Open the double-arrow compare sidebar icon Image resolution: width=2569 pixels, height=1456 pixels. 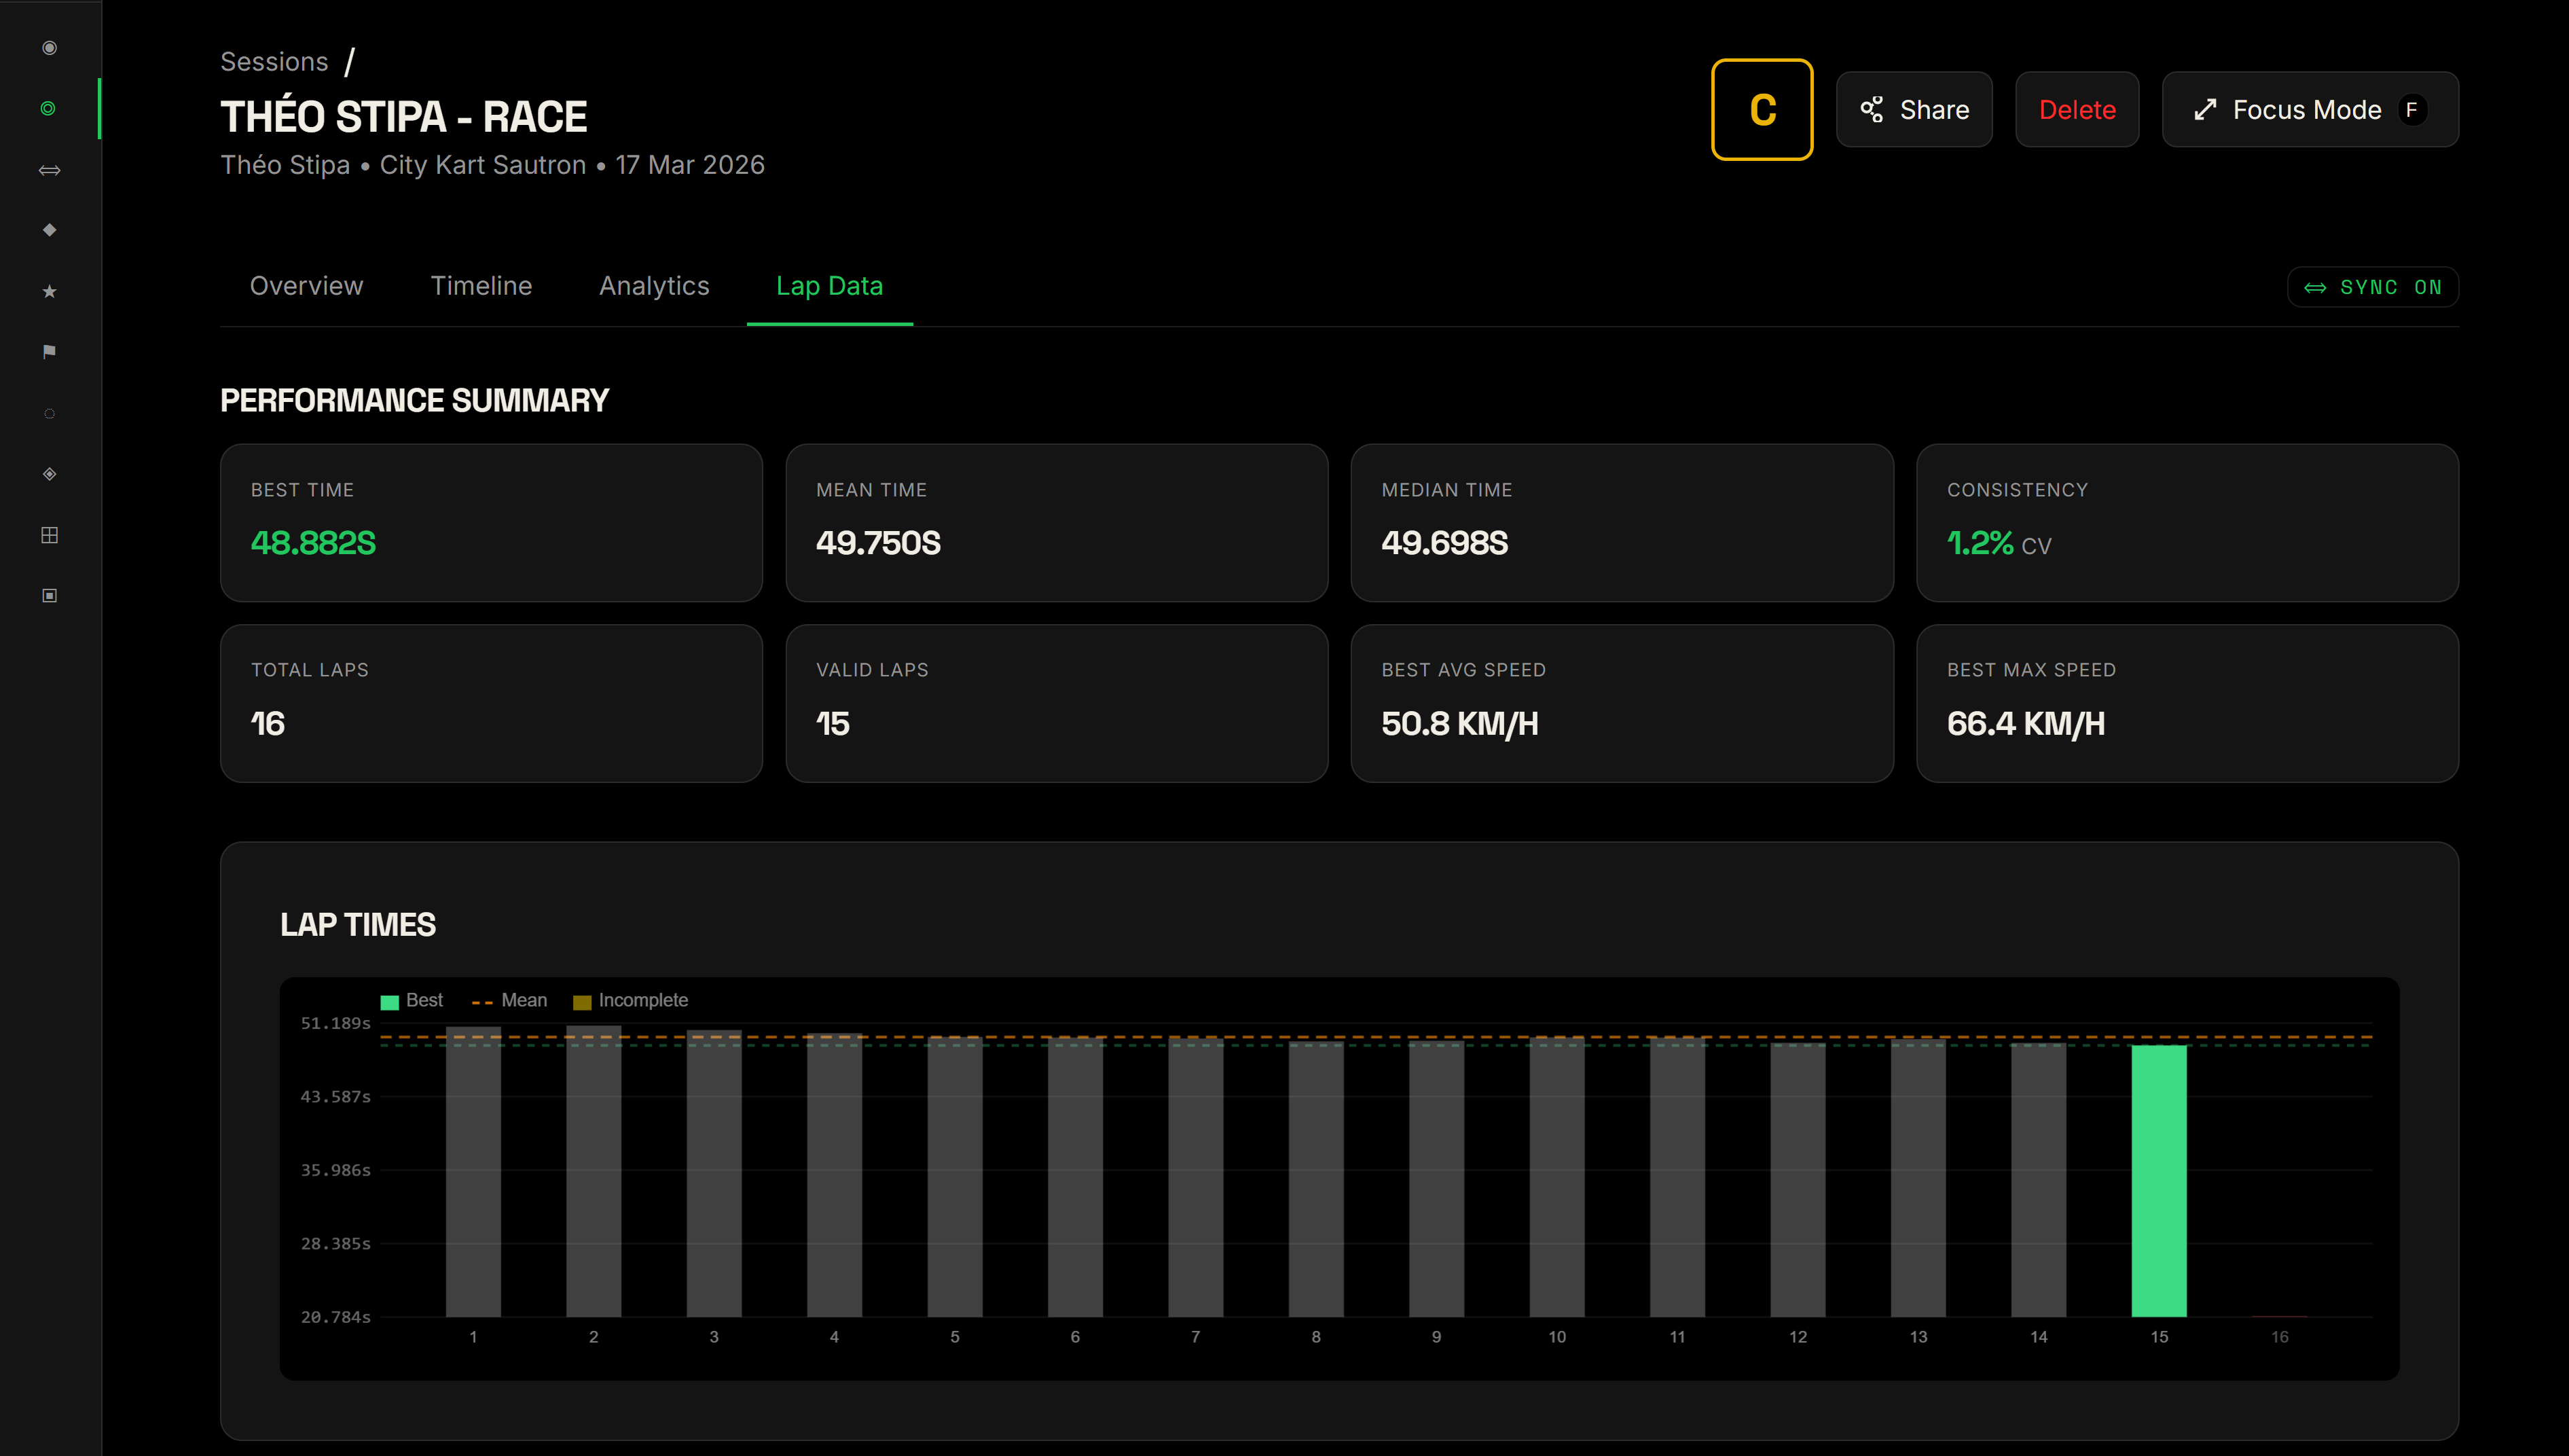[49, 170]
